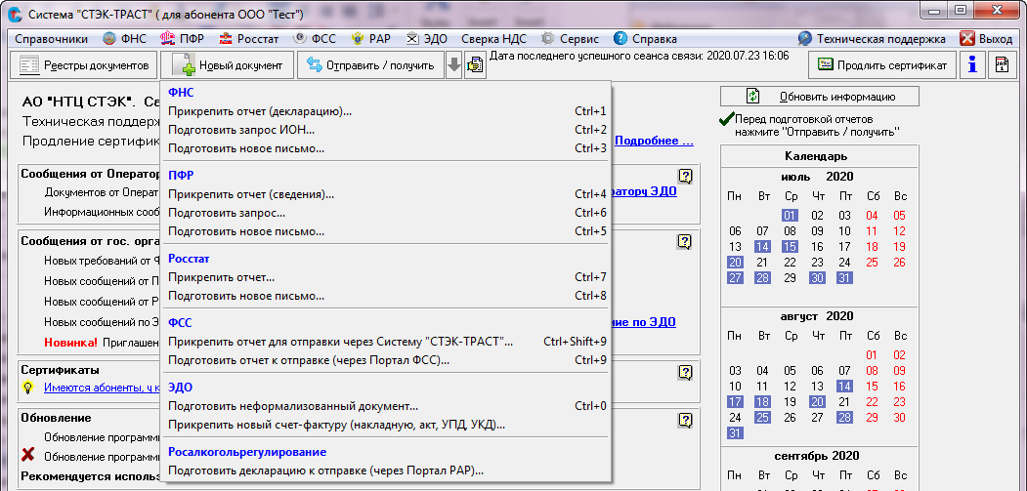The height and width of the screenshot is (491, 1027).
Task: Select Подготовить запрос ИОН
Action: coord(386,130)
